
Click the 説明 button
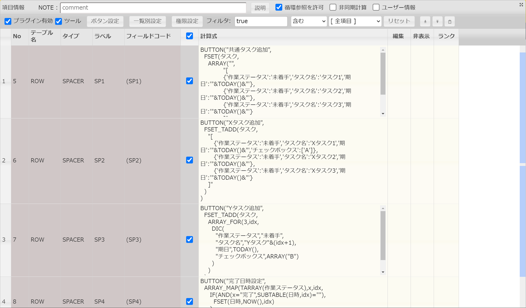click(x=260, y=8)
